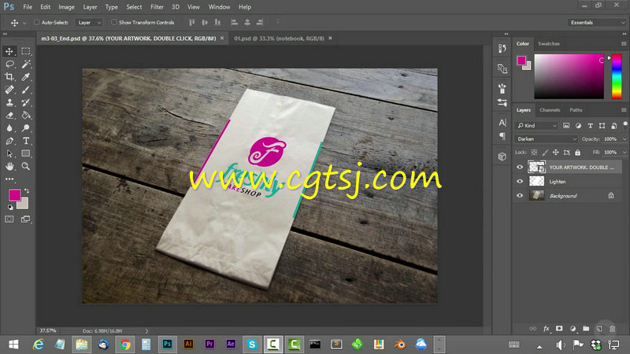Switch to the Channels tab

(x=550, y=109)
